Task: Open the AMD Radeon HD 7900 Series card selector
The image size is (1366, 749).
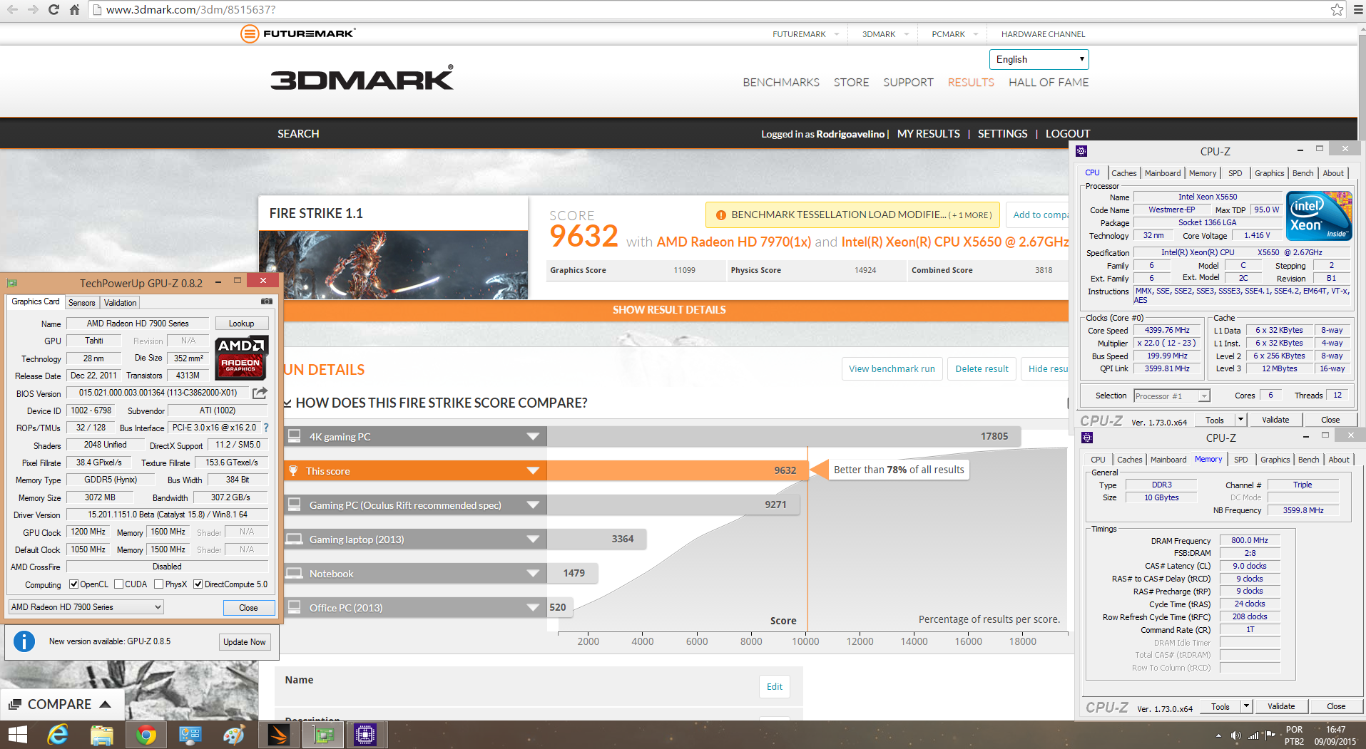Action: (86, 607)
